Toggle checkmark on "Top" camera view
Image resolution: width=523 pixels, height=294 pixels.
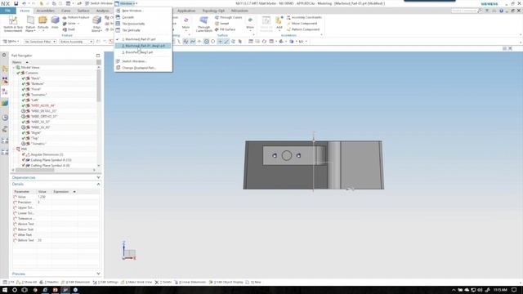click(24, 138)
